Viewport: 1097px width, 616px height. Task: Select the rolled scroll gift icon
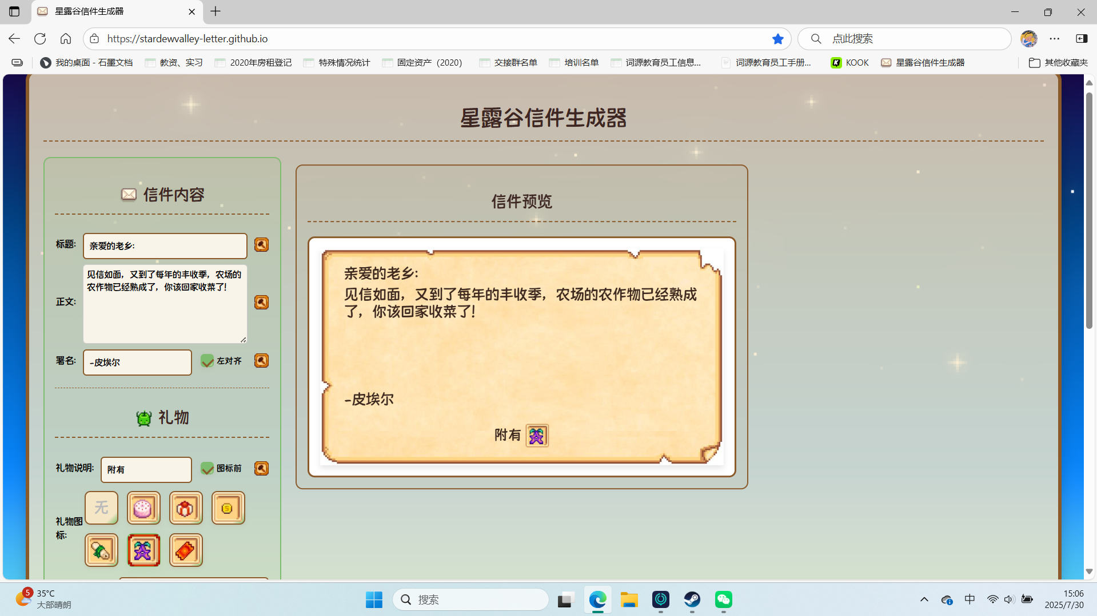[101, 550]
